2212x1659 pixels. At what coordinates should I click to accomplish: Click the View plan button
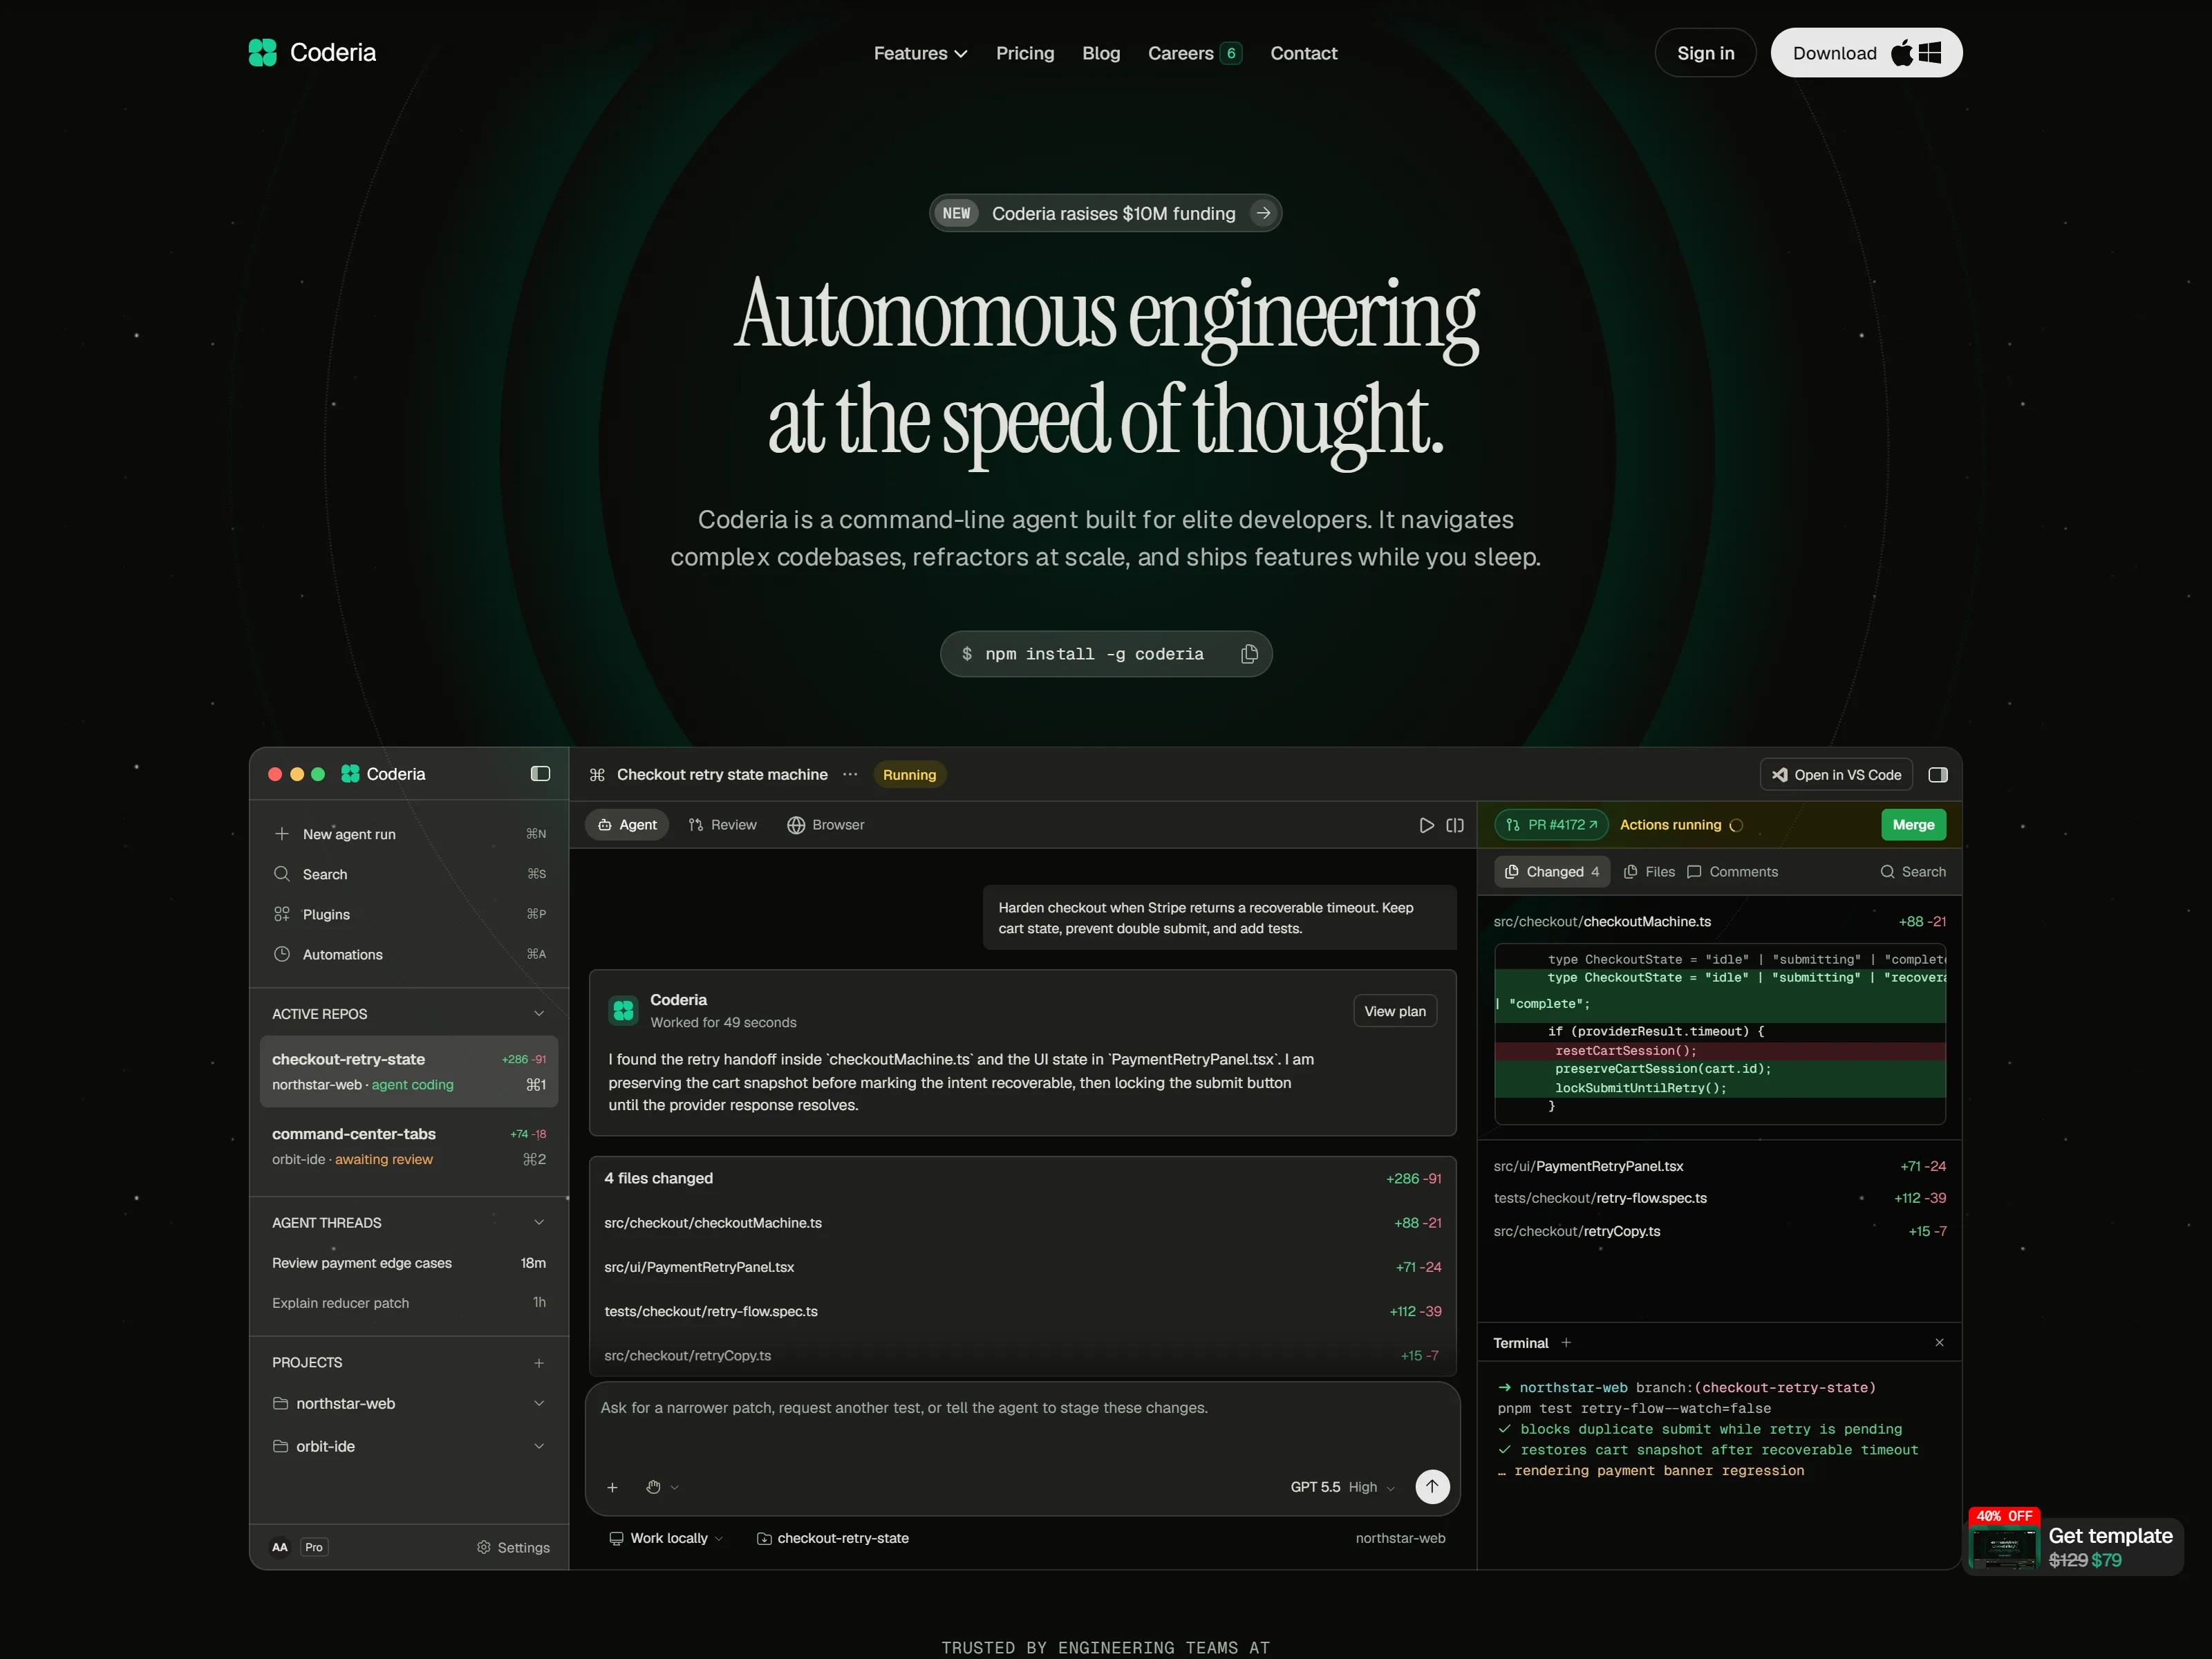1395,1011
